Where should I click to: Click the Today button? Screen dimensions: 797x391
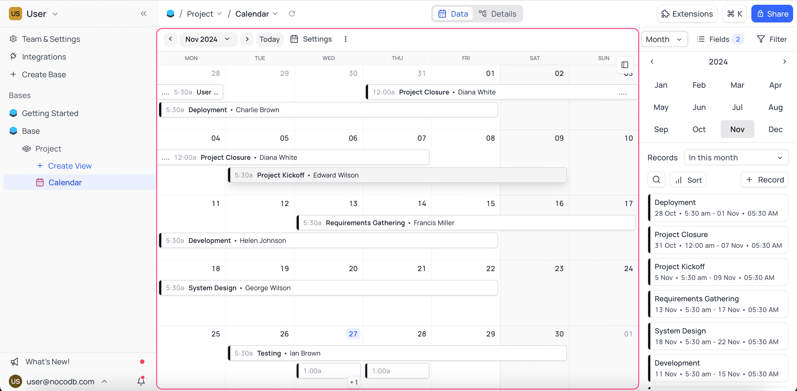(x=269, y=39)
